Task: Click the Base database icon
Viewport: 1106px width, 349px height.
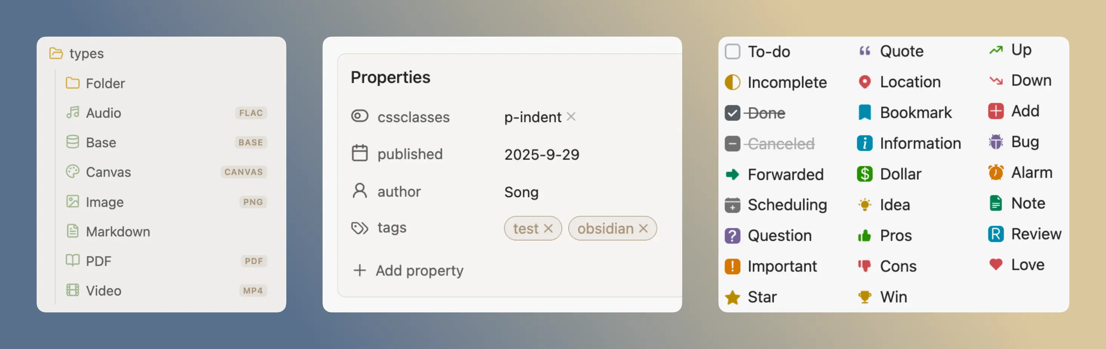Action: 73,142
